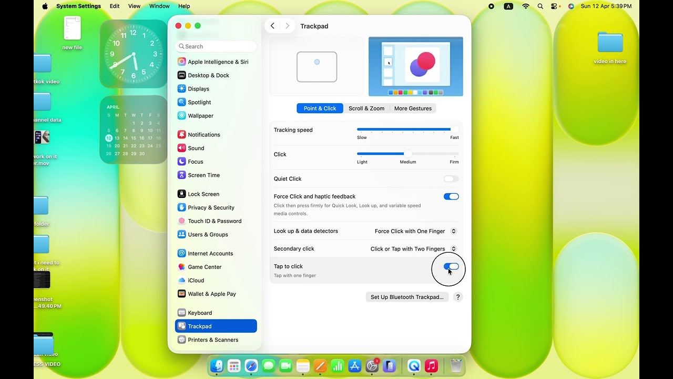Switch to Point & Click tab
This screenshot has width=673, height=379.
[x=320, y=108]
